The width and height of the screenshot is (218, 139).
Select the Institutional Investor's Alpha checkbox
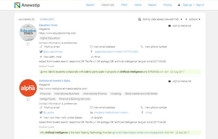tap(28, 99)
